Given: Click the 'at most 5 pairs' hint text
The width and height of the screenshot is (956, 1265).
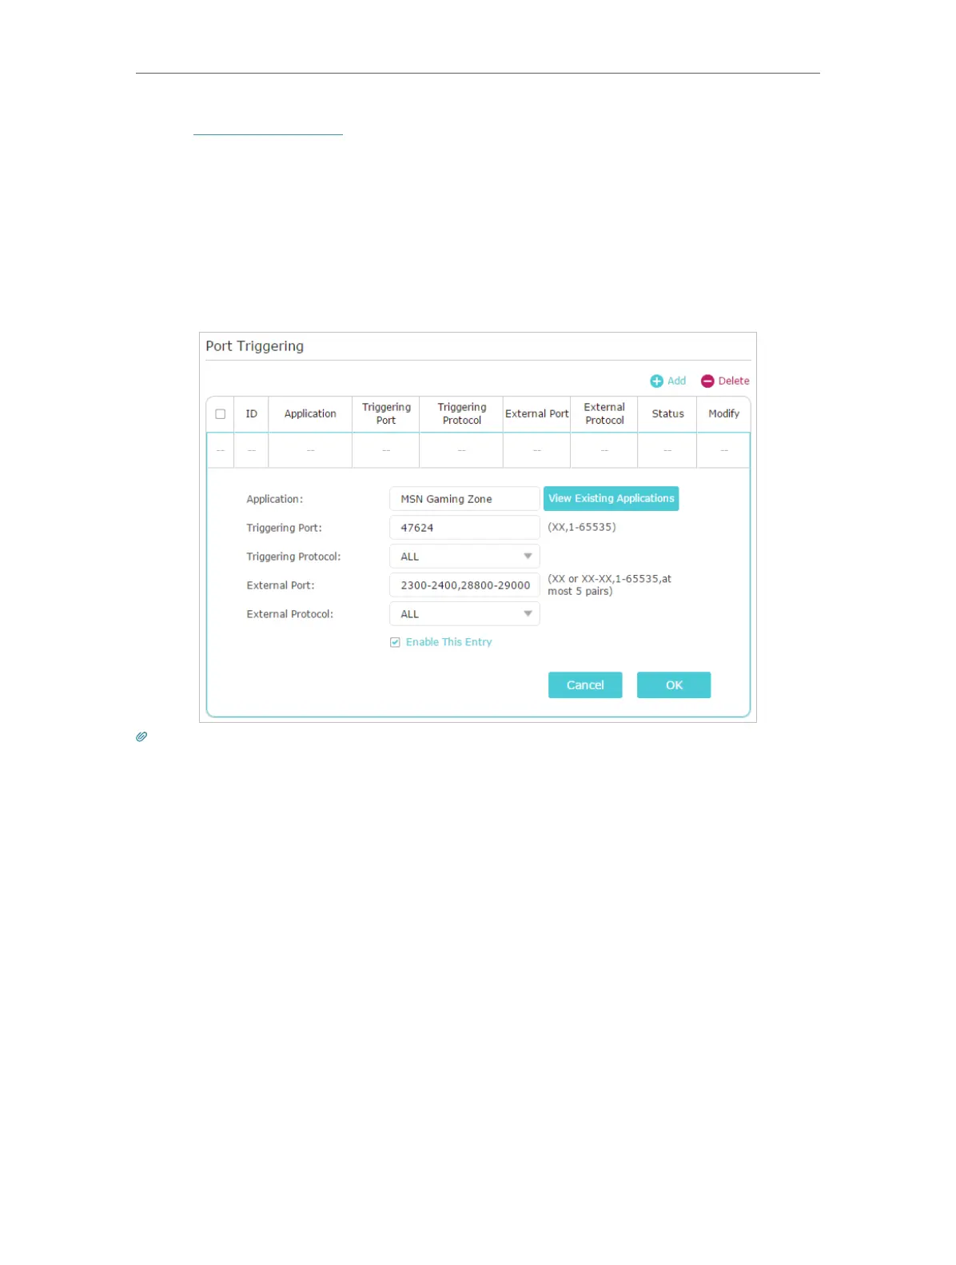Looking at the screenshot, I should click(x=610, y=585).
